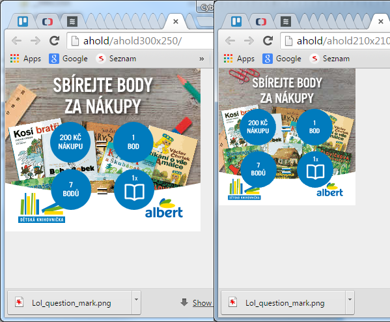This screenshot has height=322, width=390.
Task: Open download options arrow in left window
Action: click(x=136, y=302)
